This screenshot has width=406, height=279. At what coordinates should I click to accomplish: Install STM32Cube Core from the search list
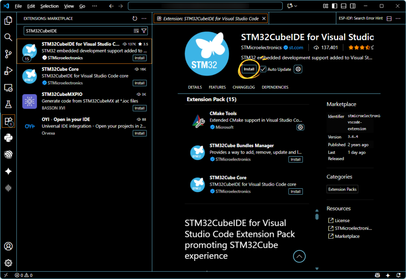click(x=140, y=83)
